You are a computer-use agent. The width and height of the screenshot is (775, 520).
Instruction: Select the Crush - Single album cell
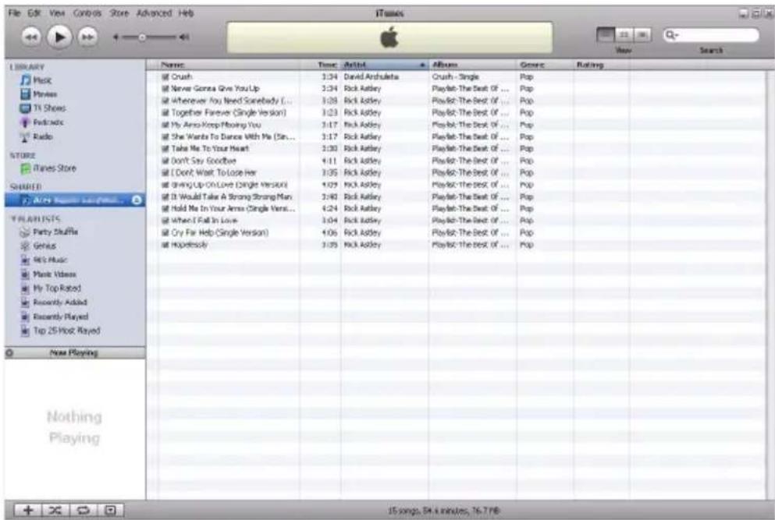click(455, 76)
